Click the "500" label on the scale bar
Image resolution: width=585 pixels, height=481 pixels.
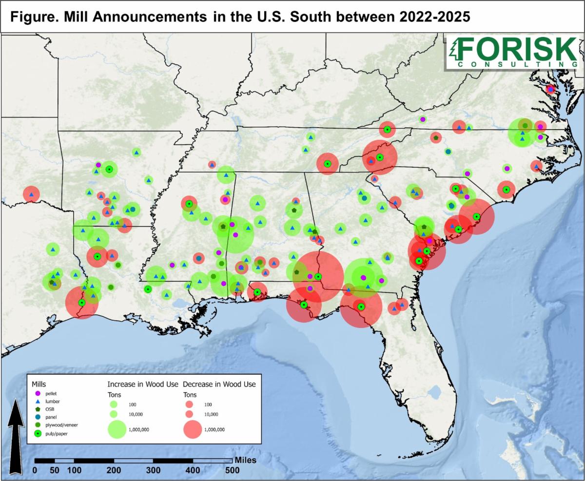point(233,470)
